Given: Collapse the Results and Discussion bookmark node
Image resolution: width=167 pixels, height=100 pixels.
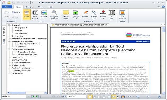Looking at the screenshot, I should (x=9, y=49).
